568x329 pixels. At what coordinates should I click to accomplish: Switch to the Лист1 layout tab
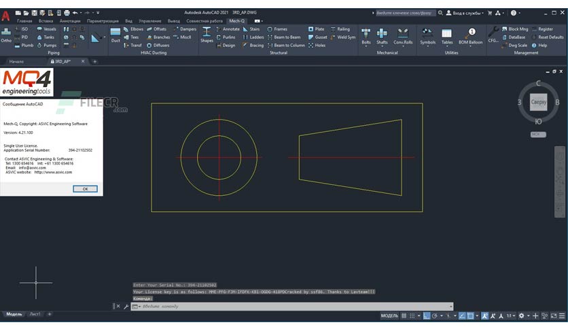pos(35,314)
